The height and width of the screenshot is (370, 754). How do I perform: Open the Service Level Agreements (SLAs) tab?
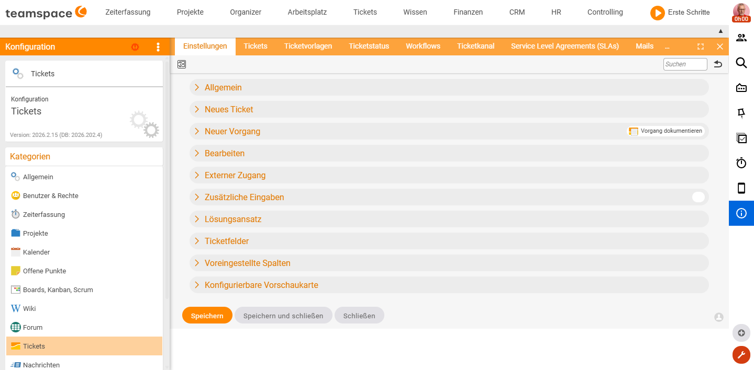pos(565,46)
